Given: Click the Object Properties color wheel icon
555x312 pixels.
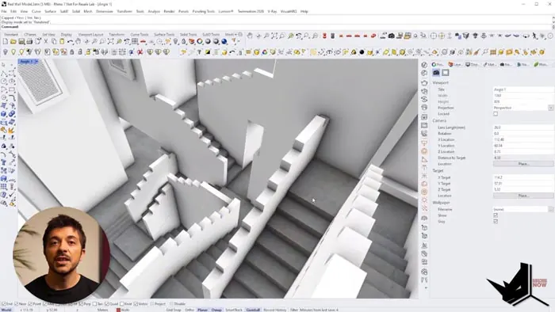Looking at the screenshot, I should [200, 42].
